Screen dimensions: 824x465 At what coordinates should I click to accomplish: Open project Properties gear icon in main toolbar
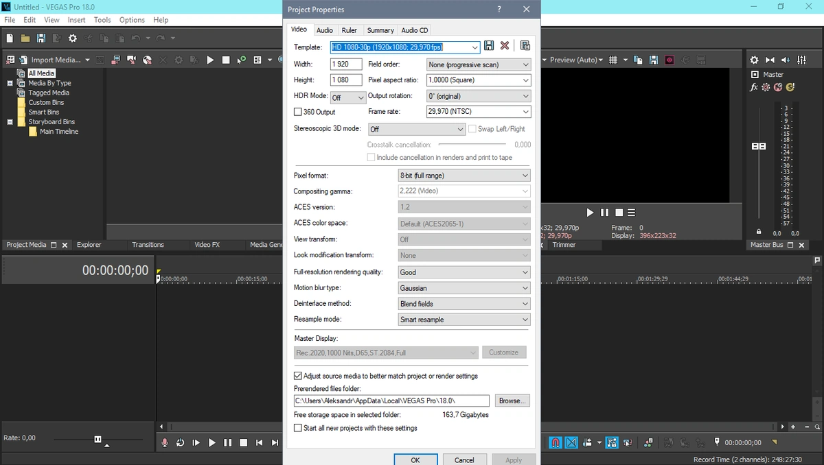click(x=72, y=38)
